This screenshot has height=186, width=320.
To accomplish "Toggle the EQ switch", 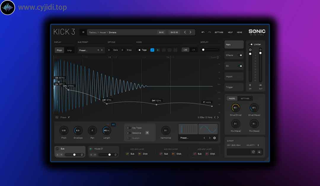I will click(240, 66).
